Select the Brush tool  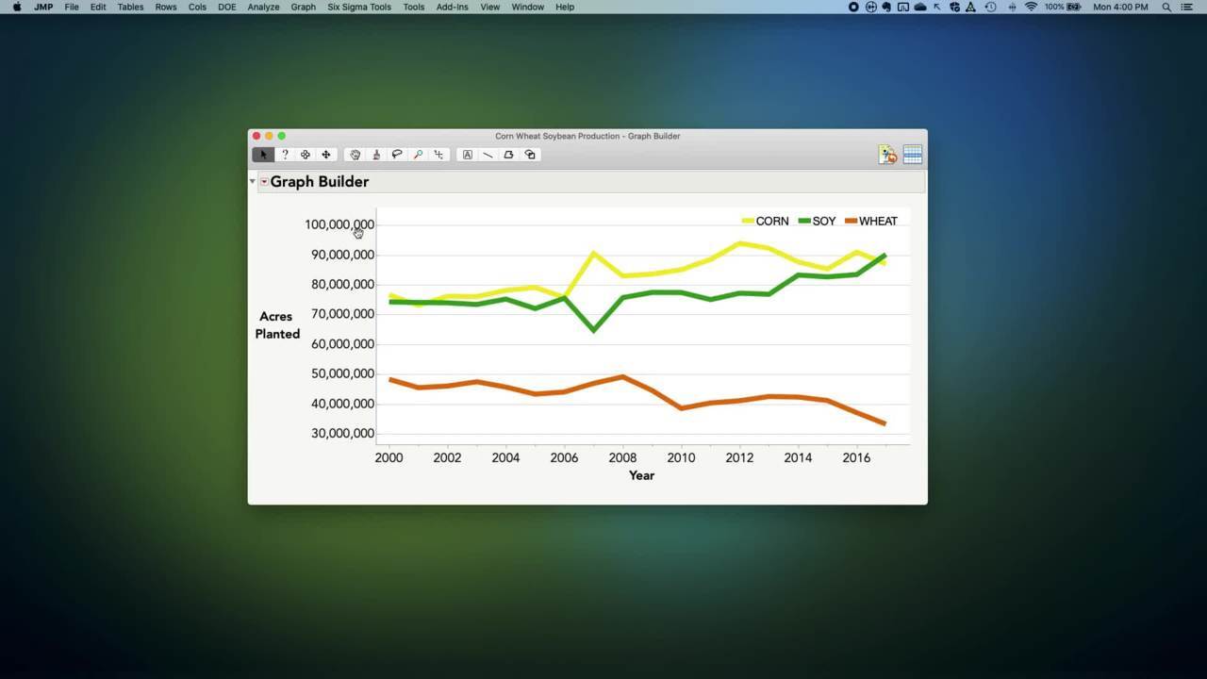click(376, 155)
